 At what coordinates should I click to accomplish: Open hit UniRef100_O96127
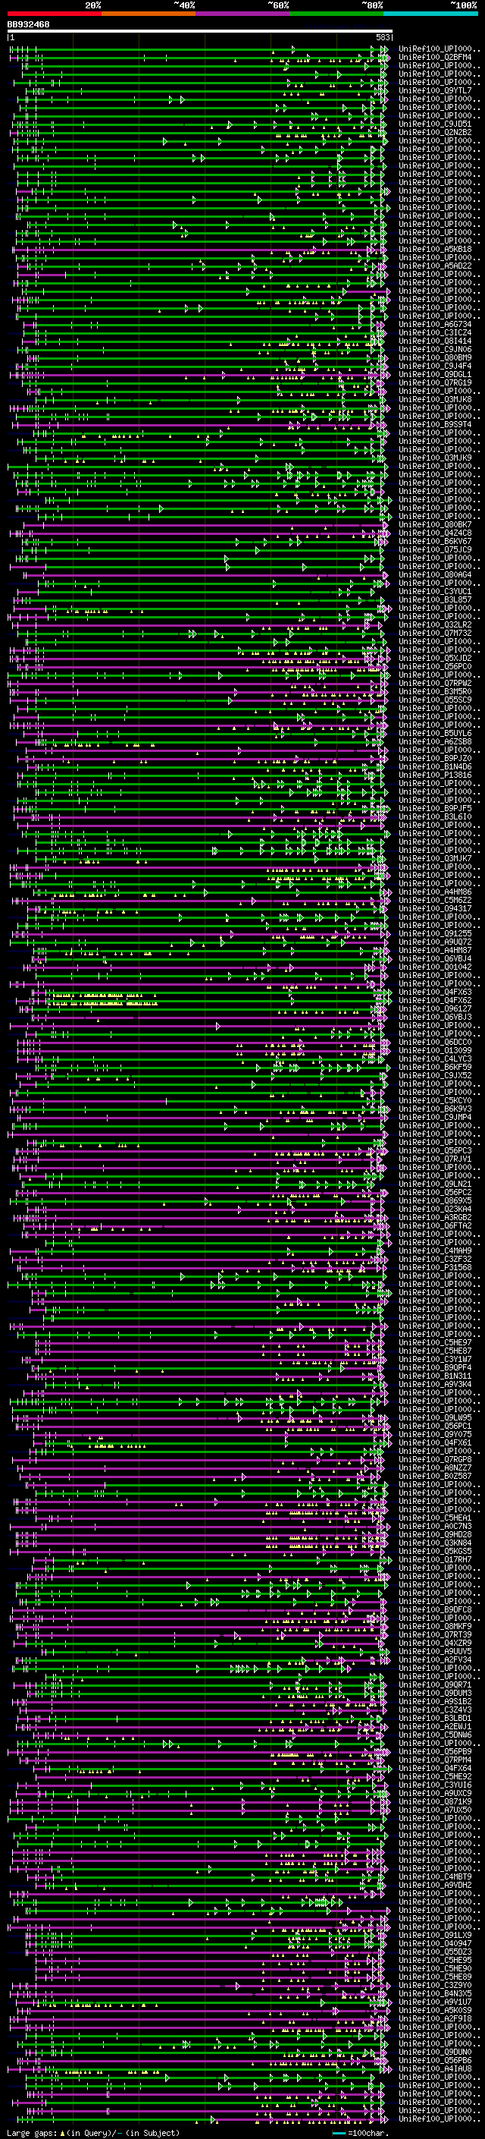point(435,1008)
